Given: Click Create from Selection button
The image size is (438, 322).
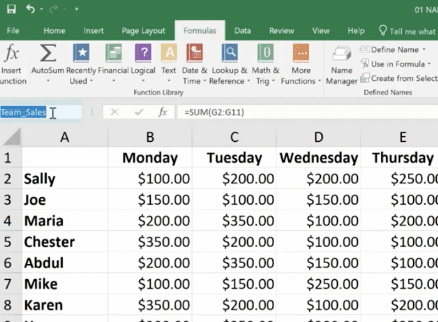Looking at the screenshot, I should 399,79.
